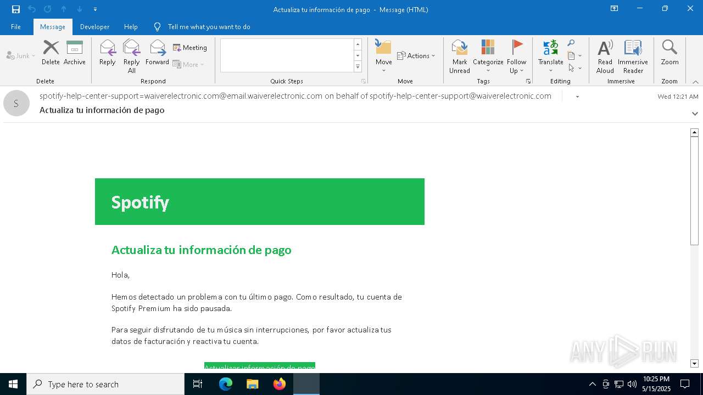The image size is (703, 395).
Task: Click the taskbar search box
Action: (x=105, y=384)
